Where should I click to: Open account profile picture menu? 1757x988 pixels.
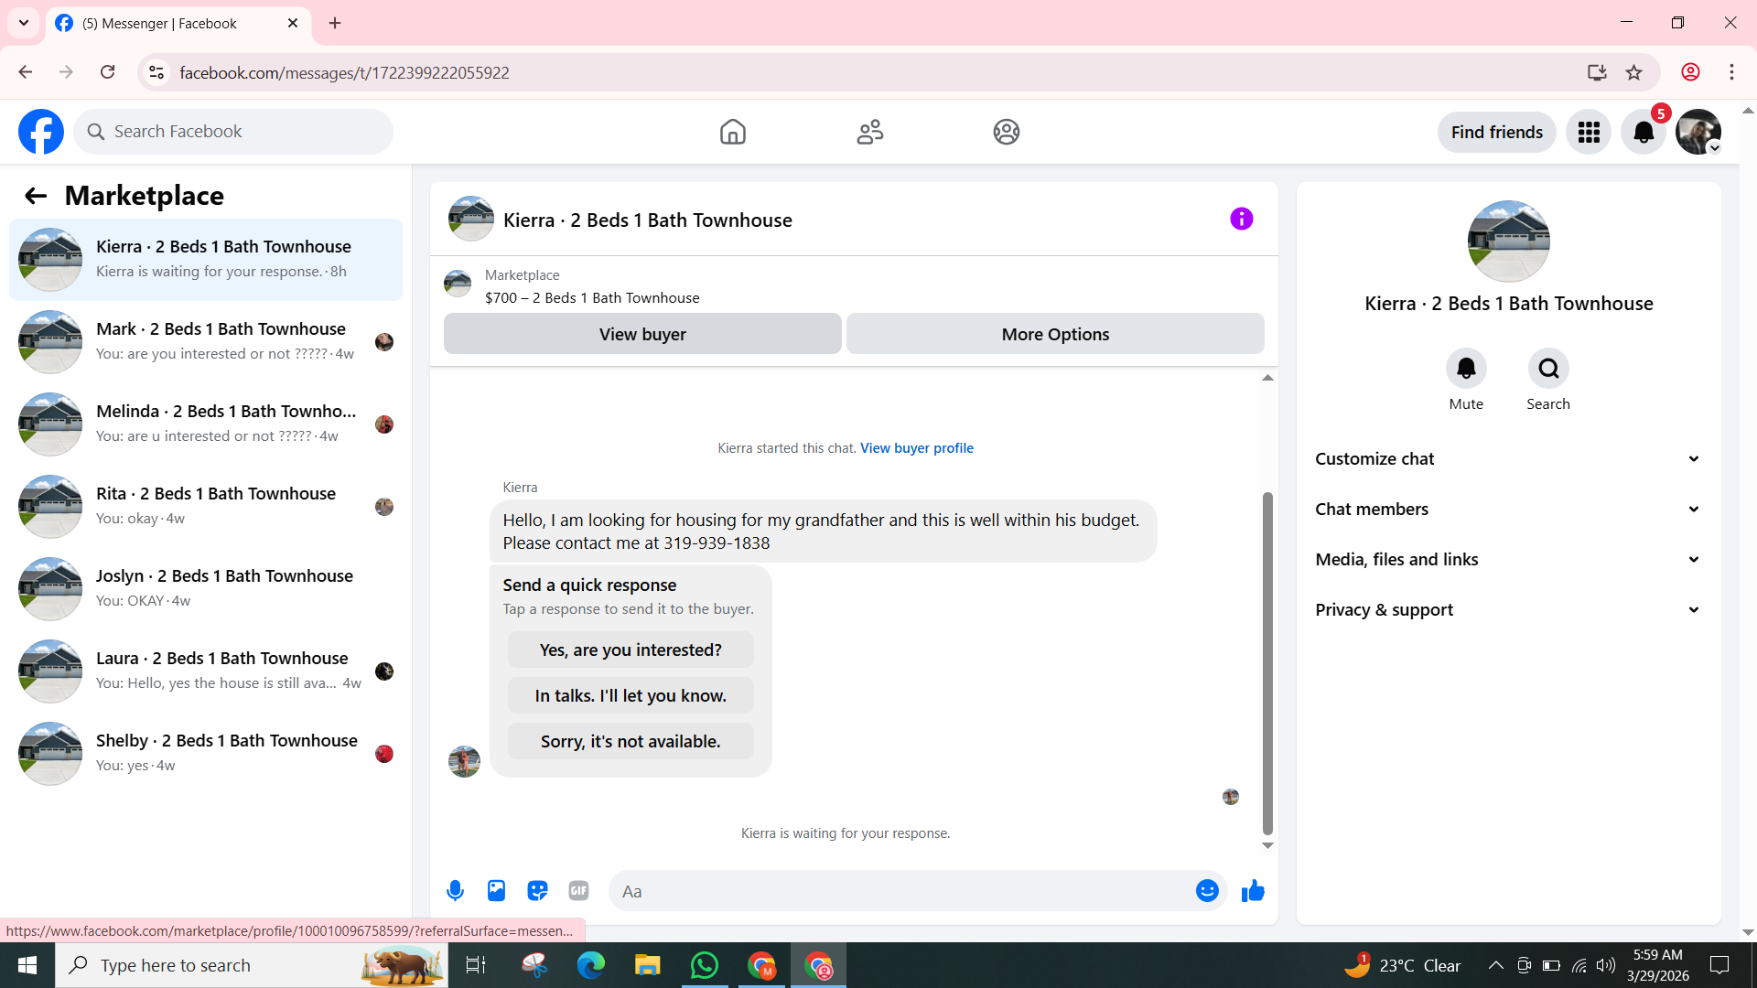click(x=1698, y=132)
